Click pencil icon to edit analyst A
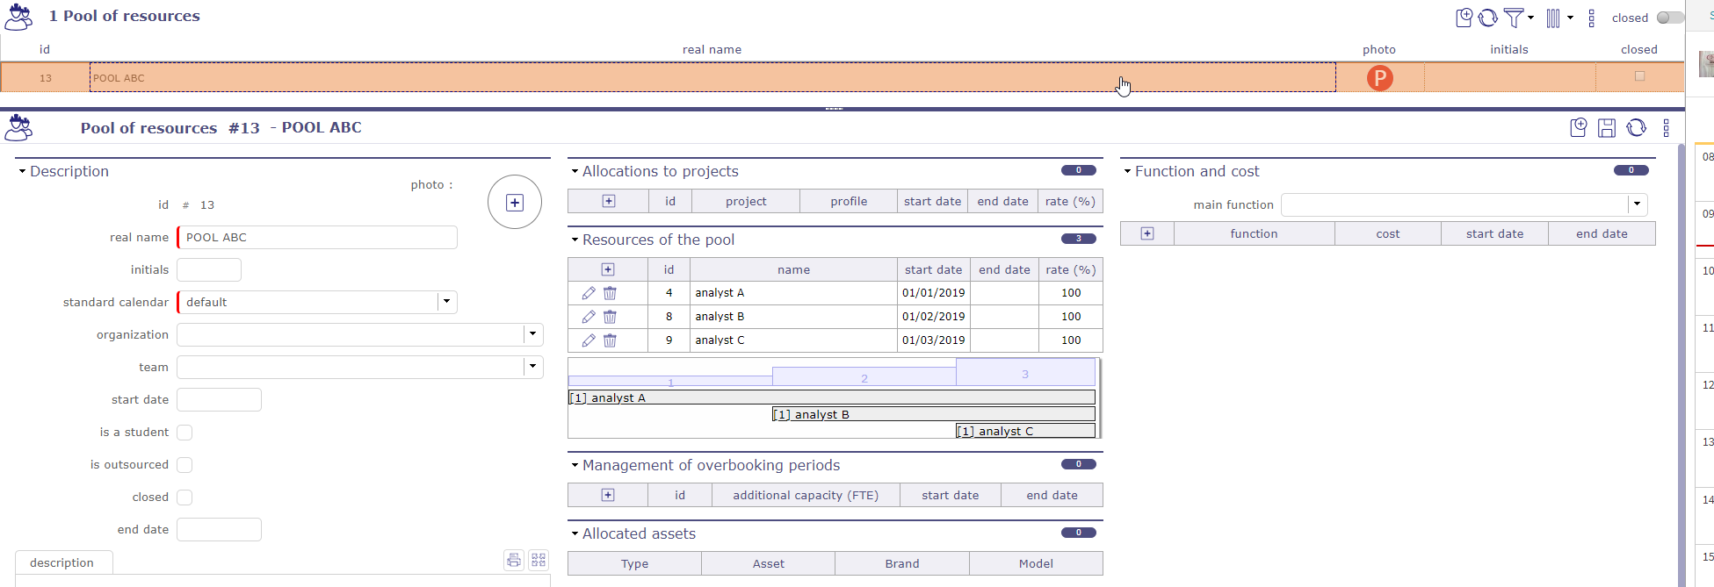This screenshot has height=587, width=1714. (x=589, y=293)
